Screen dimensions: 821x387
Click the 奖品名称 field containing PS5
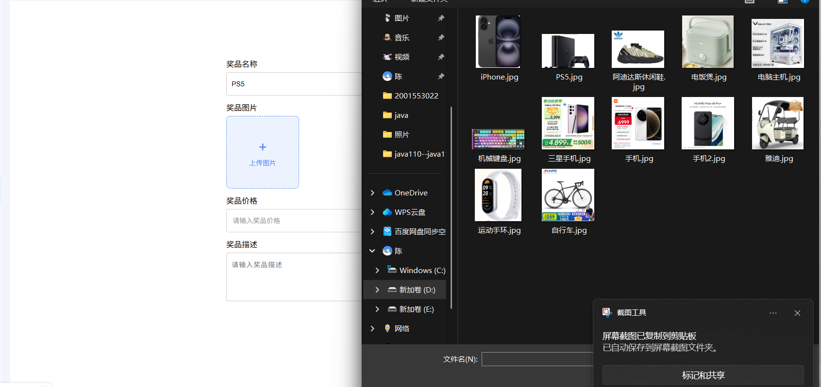[294, 84]
